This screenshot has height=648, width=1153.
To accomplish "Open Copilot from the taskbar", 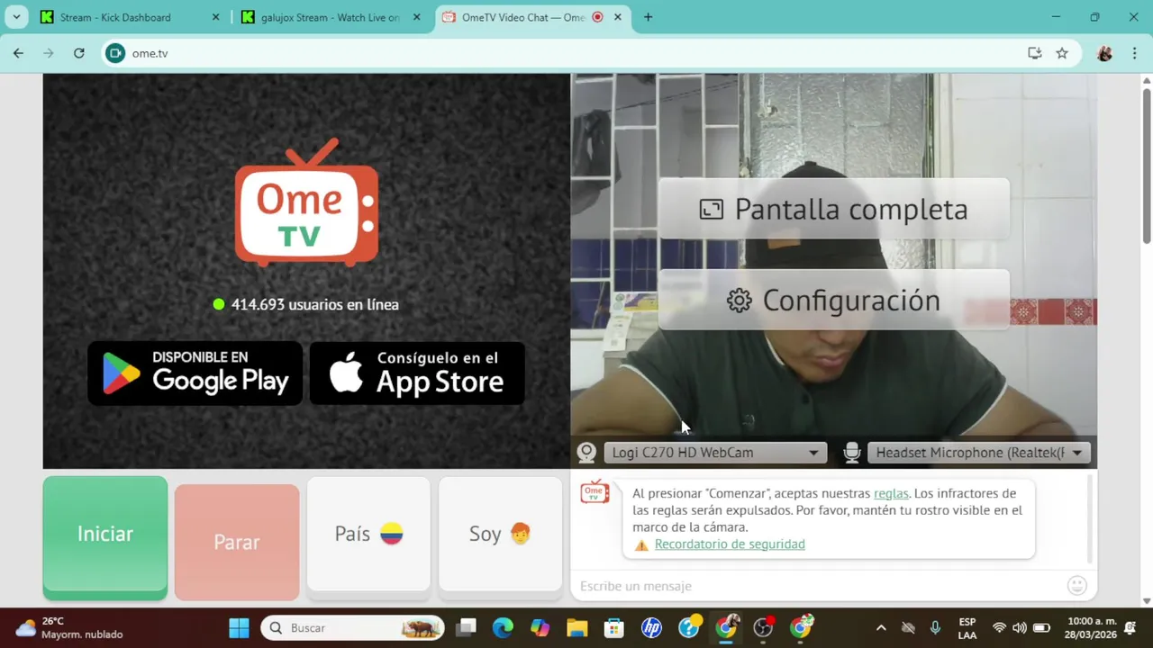I will click(x=540, y=628).
